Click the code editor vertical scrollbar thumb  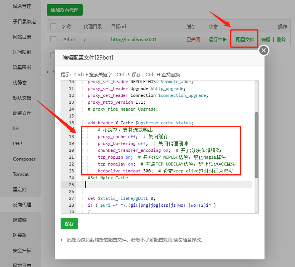(x=256, y=145)
